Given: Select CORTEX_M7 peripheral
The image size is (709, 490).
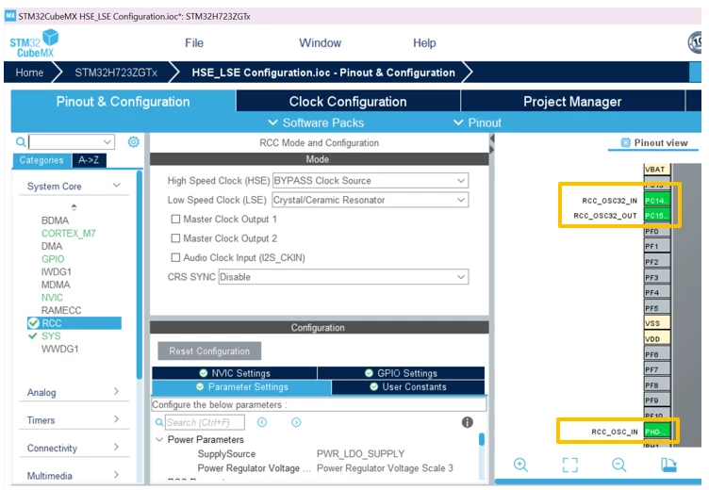Looking at the screenshot, I should coord(68,234).
